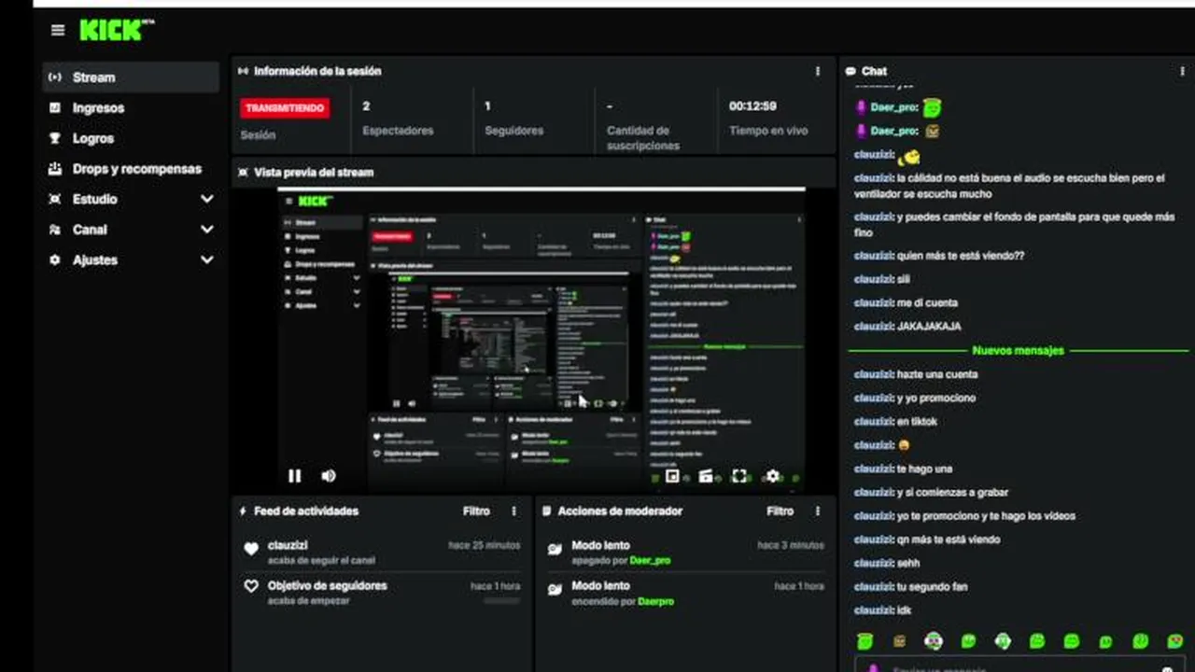Screen dimensions: 1195x672
Task: Click the yellow emoji in clauzizi's chat message
Action: [x=909, y=156]
